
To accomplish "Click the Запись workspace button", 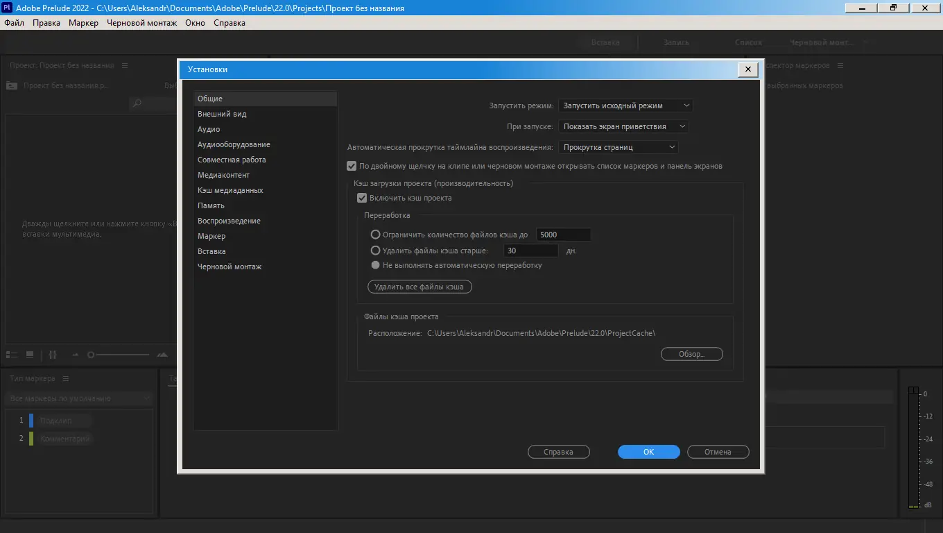I will (677, 42).
